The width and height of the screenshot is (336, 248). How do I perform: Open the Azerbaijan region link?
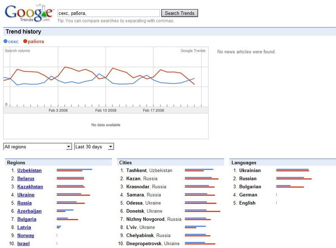[x=29, y=211]
